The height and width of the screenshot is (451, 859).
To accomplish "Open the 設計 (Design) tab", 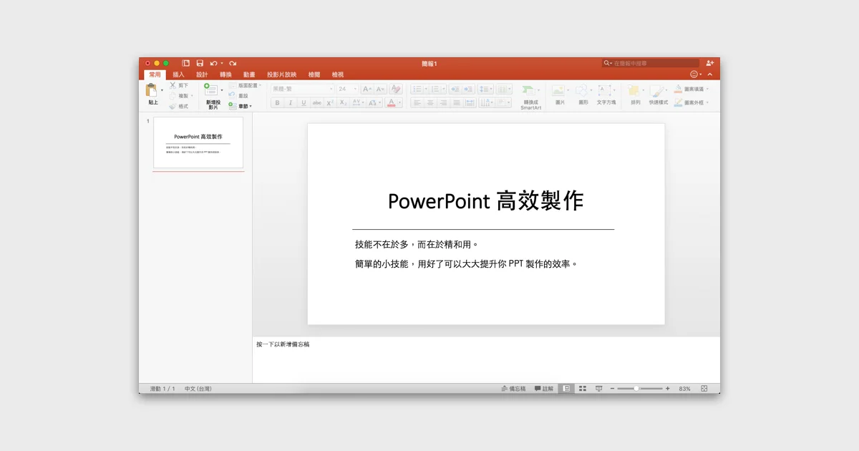I will tap(202, 74).
